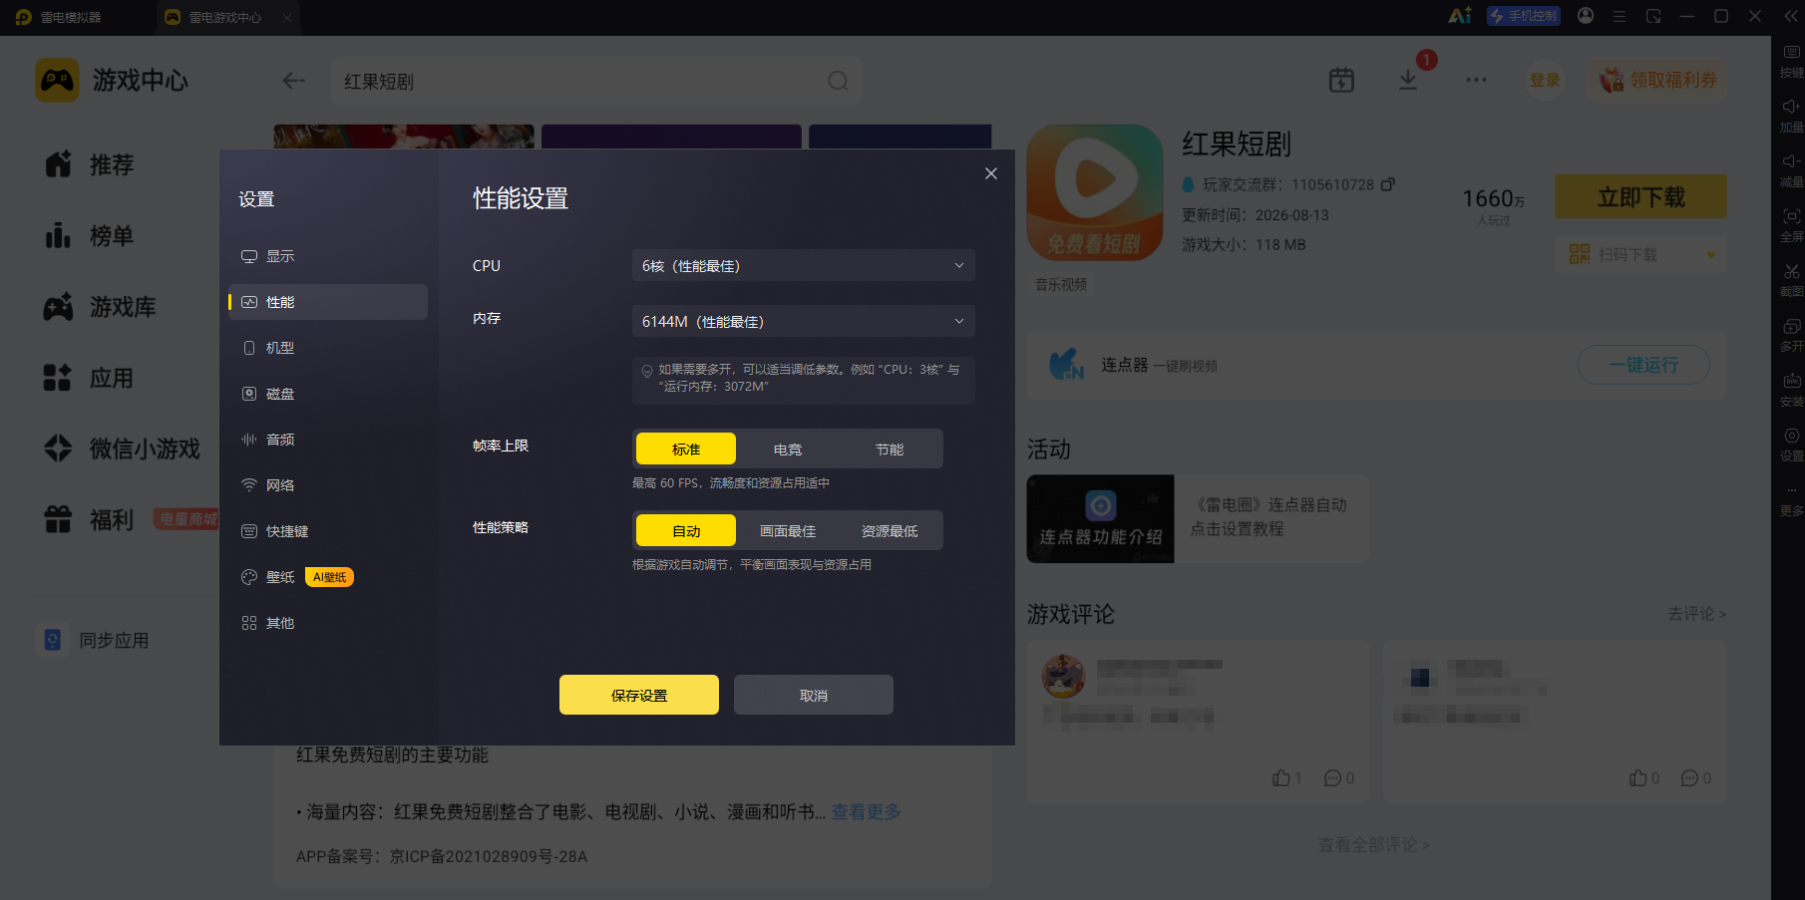Increase volume with 加量 toolbar icon
Viewport: 1805px width, 900px height.
(x=1791, y=117)
